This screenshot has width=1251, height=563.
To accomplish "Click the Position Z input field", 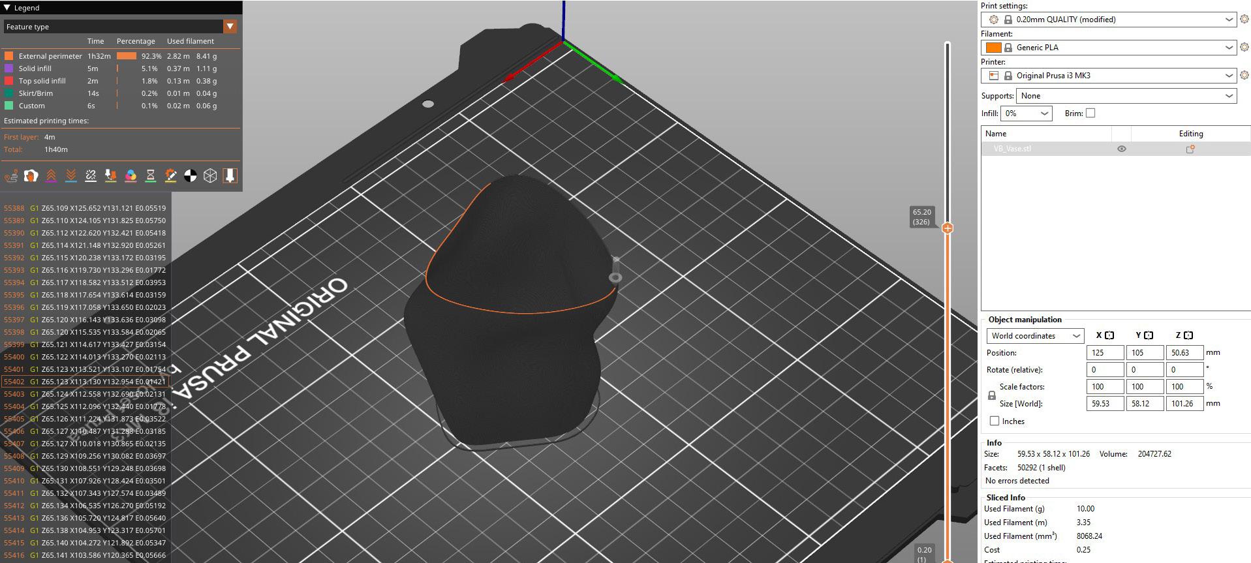I will (x=1184, y=353).
